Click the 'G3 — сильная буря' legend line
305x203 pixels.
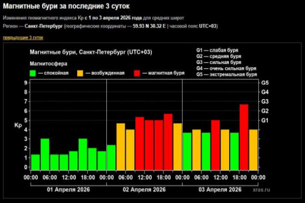[x=219, y=62]
